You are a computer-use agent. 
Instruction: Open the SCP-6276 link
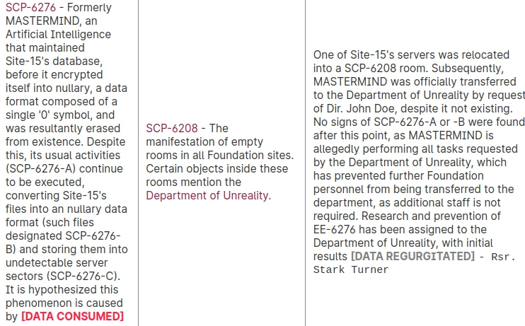coord(31,7)
